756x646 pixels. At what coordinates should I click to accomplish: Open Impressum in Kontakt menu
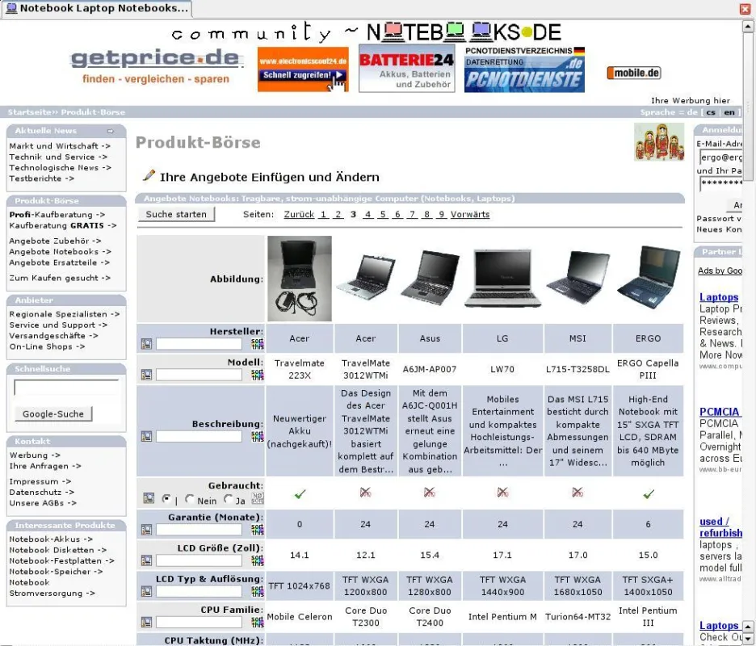(40, 481)
